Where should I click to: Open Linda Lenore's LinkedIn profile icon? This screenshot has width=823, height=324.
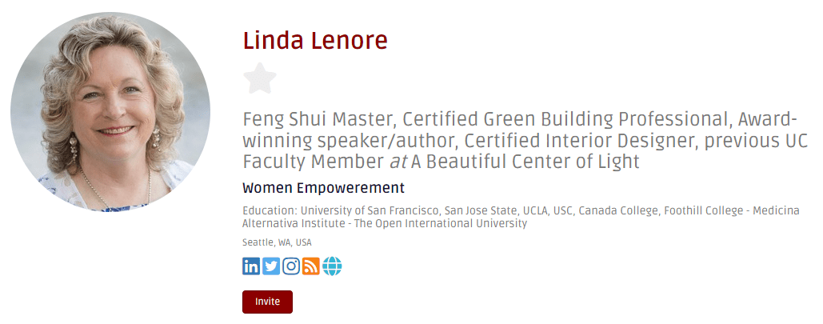(x=251, y=266)
